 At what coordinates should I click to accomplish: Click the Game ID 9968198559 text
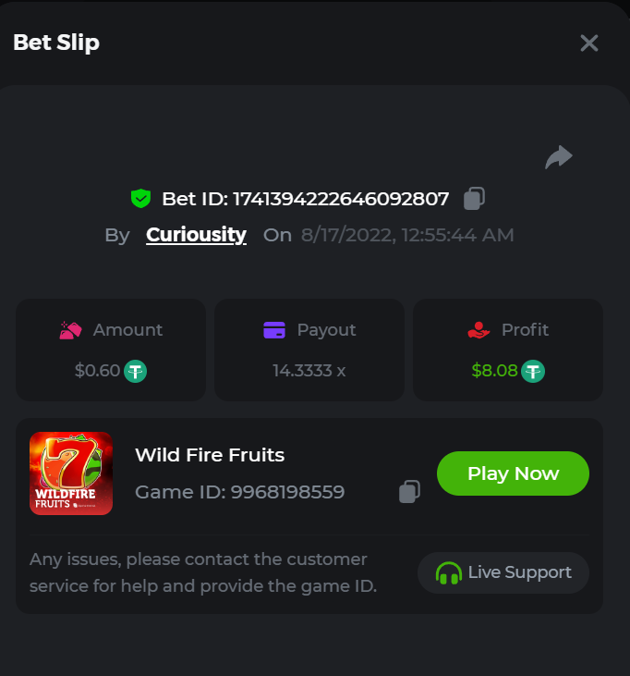[239, 492]
